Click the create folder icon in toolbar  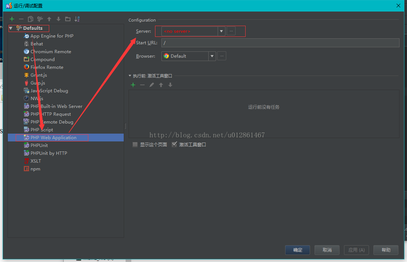67,19
